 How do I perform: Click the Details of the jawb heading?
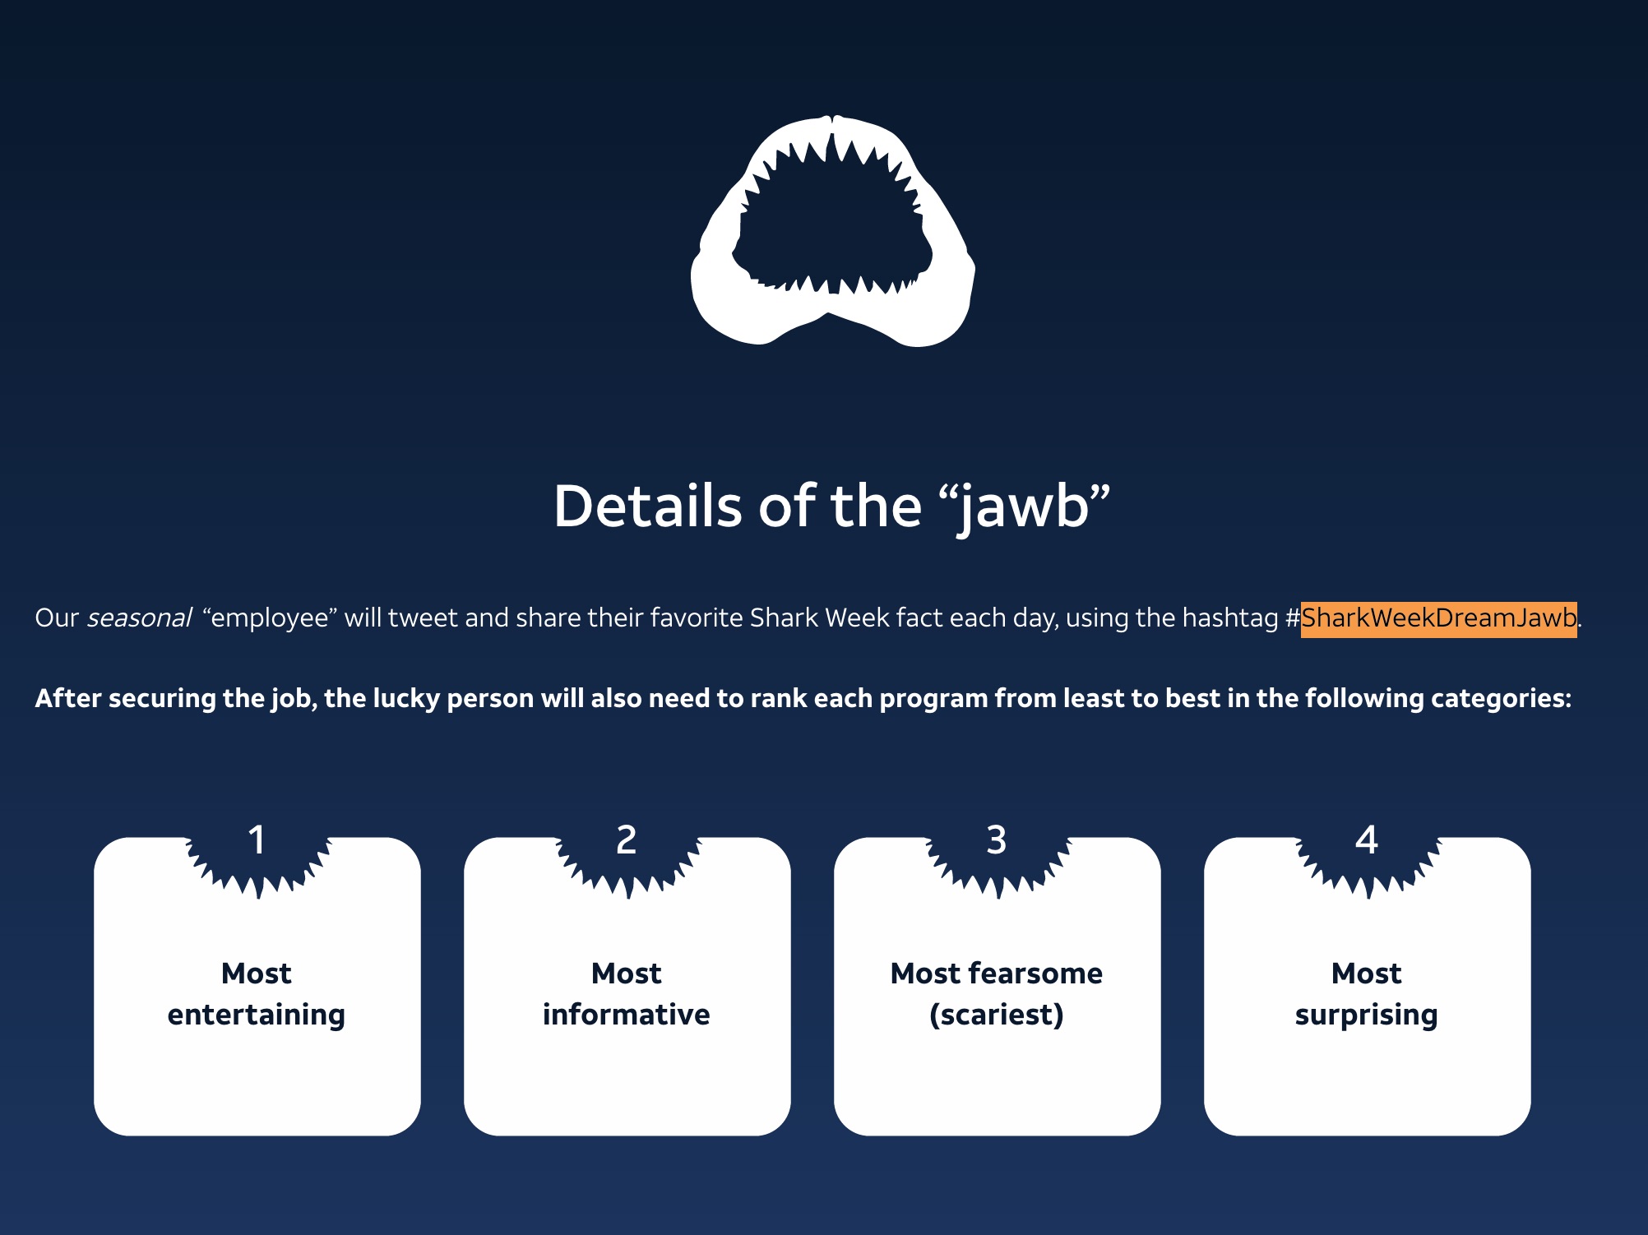(x=831, y=506)
